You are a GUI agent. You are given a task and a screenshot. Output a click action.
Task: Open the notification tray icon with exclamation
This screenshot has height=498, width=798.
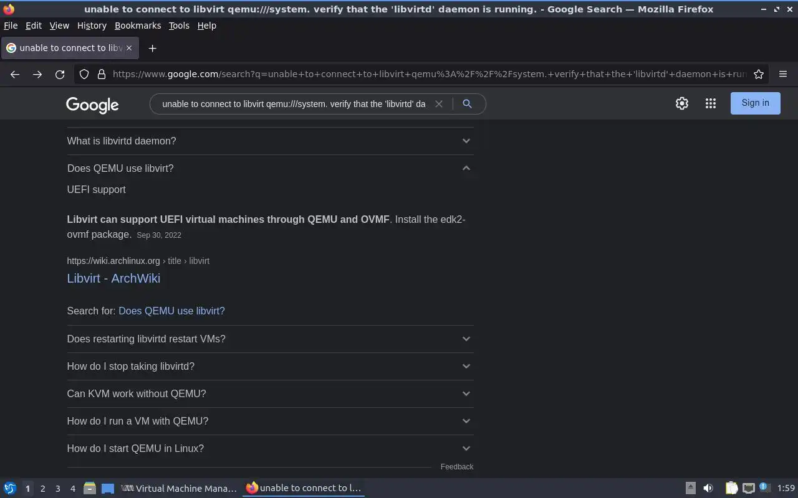[765, 488]
